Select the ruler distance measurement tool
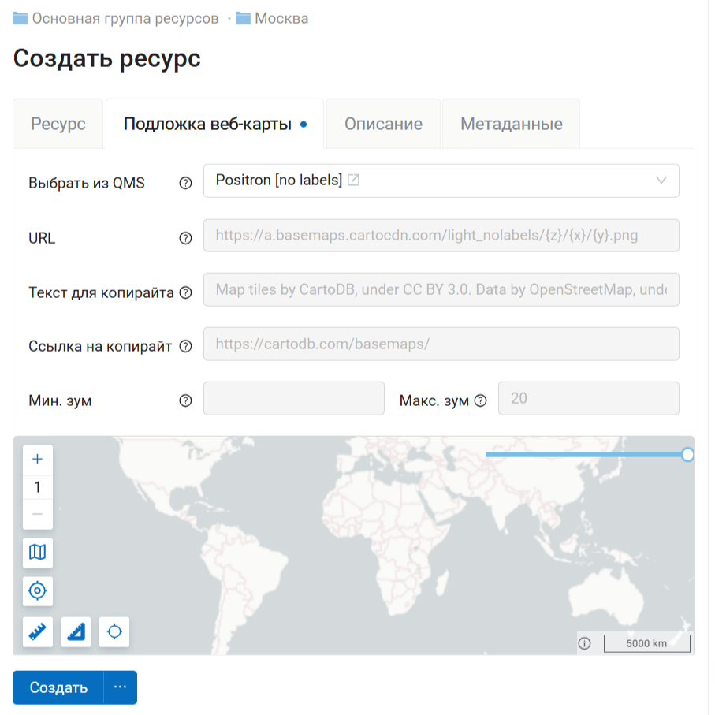The width and height of the screenshot is (715, 715). (37, 631)
